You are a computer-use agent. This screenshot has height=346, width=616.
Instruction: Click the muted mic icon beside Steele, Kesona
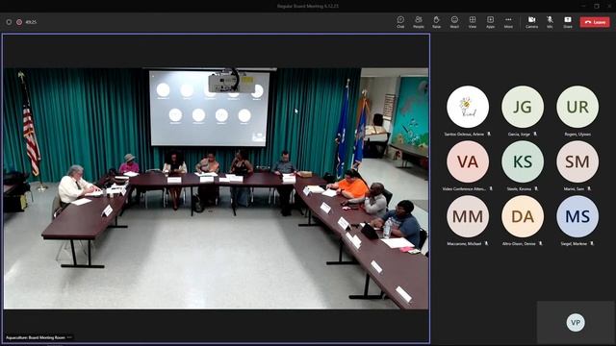click(536, 189)
